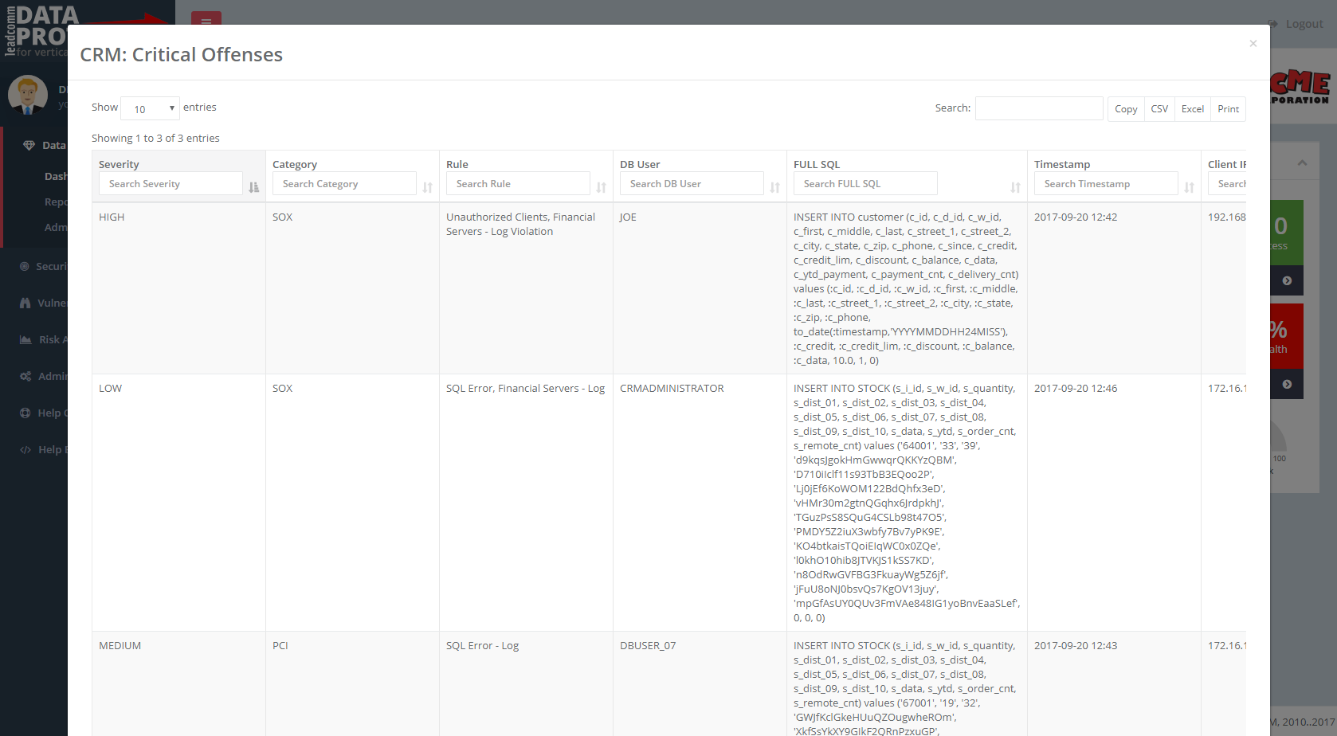Click the Search Timestamp filter field
1337x736 pixels.
(1106, 184)
